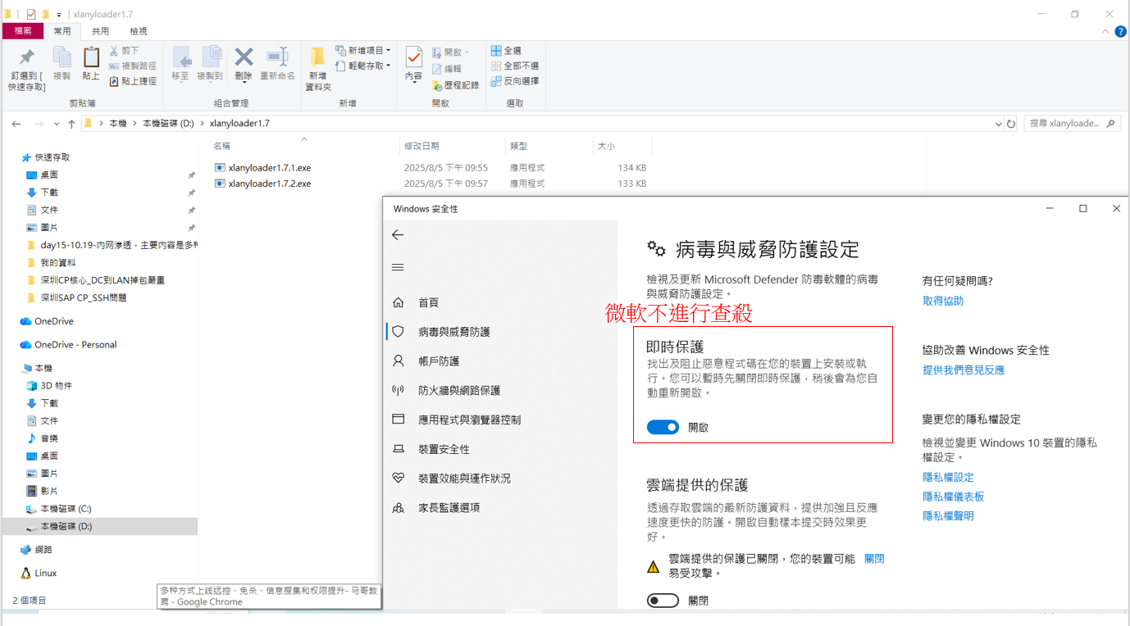Open 防火牆與網路保護 section
The height and width of the screenshot is (626, 1130).
pos(459,391)
